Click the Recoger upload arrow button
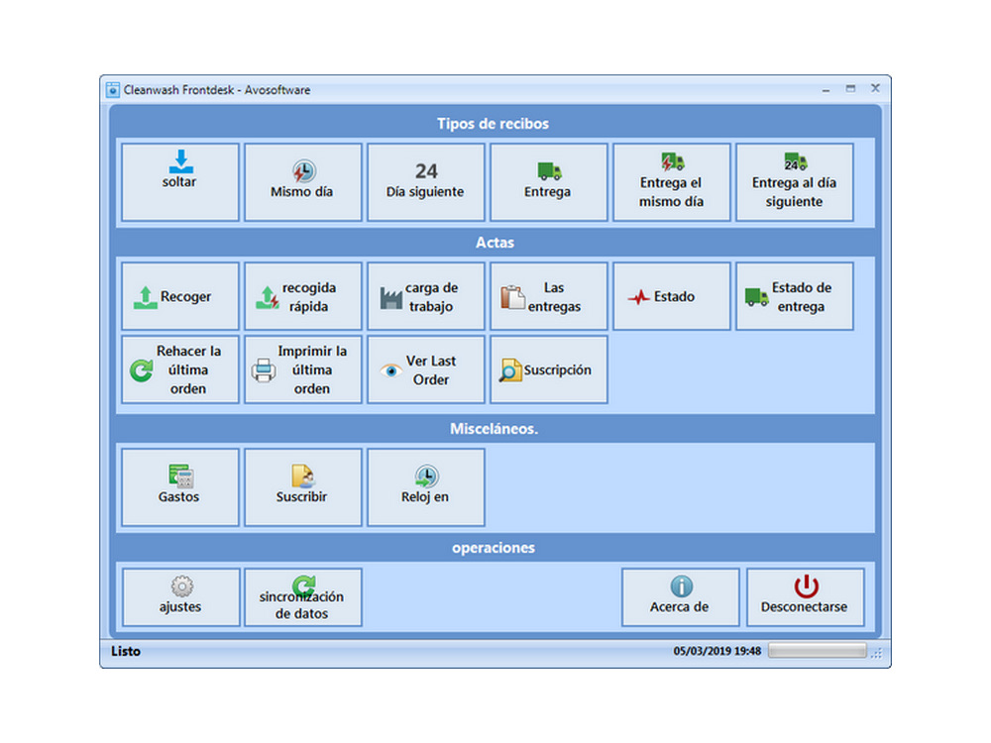Viewport: 991px width, 743px height. tap(180, 296)
